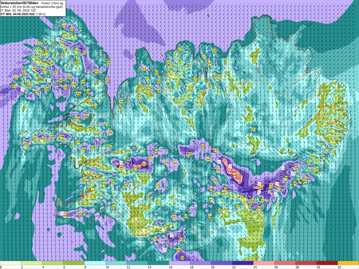This screenshot has width=359, height=269.
Task: Click the 'VT: Mið. 04.06.2025 02Z' valid-time text
Action: tap(18, 14)
